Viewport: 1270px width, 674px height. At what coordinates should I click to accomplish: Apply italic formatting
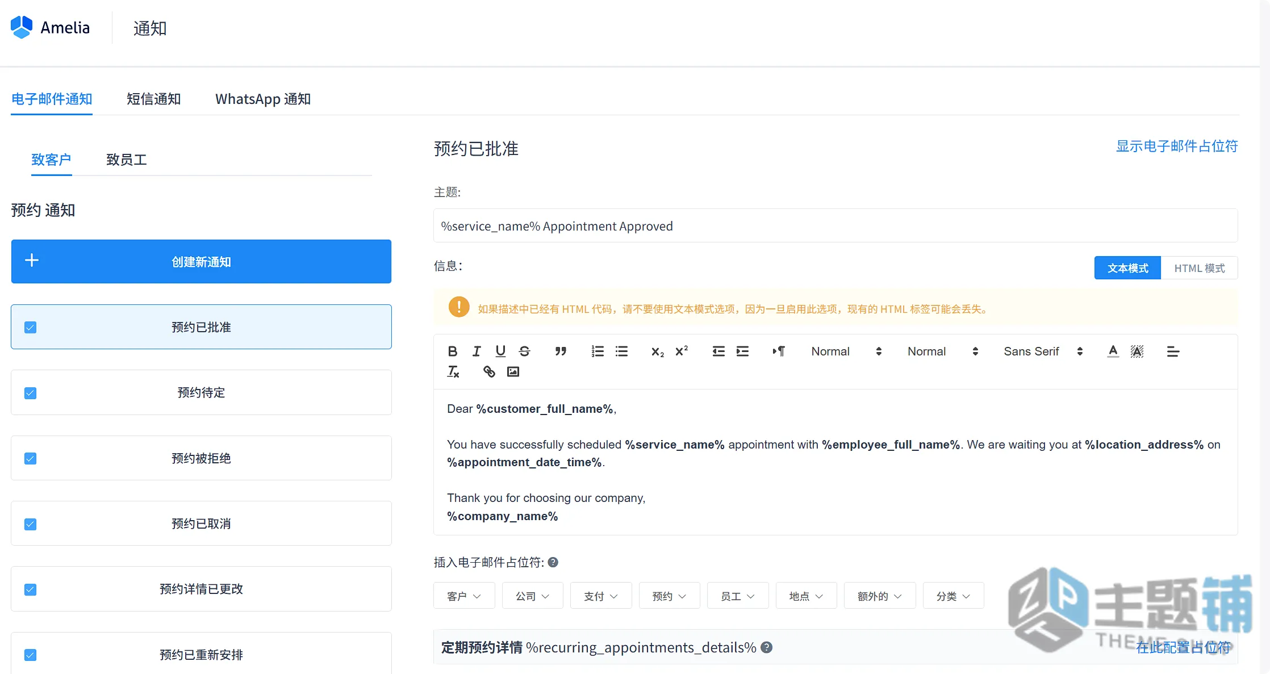coord(477,351)
